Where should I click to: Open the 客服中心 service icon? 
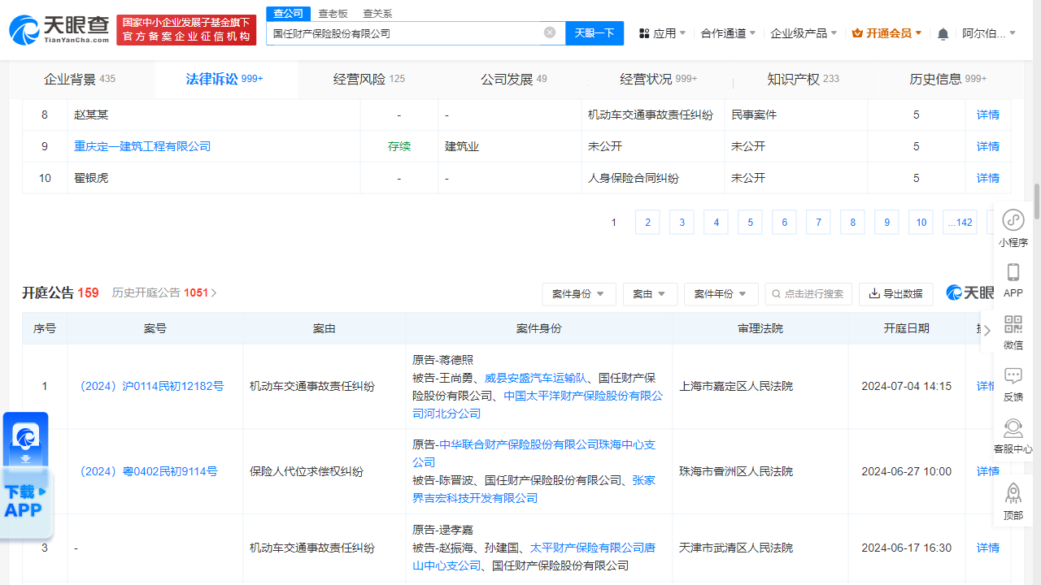(x=1013, y=428)
